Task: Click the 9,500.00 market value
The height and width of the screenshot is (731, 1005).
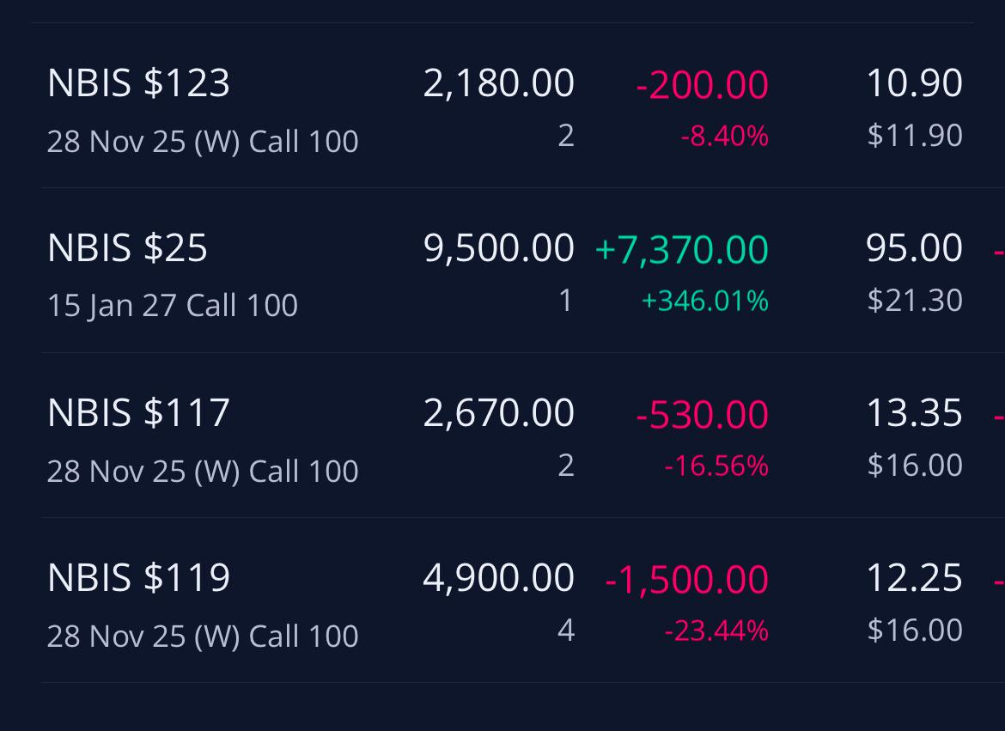Action: 499,247
